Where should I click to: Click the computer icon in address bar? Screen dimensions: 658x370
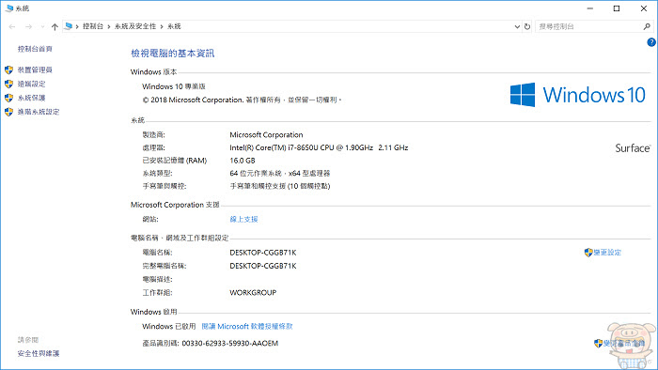pos(69,26)
